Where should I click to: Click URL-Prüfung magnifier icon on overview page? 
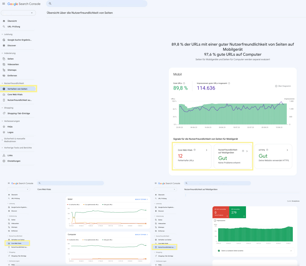point(4,27)
